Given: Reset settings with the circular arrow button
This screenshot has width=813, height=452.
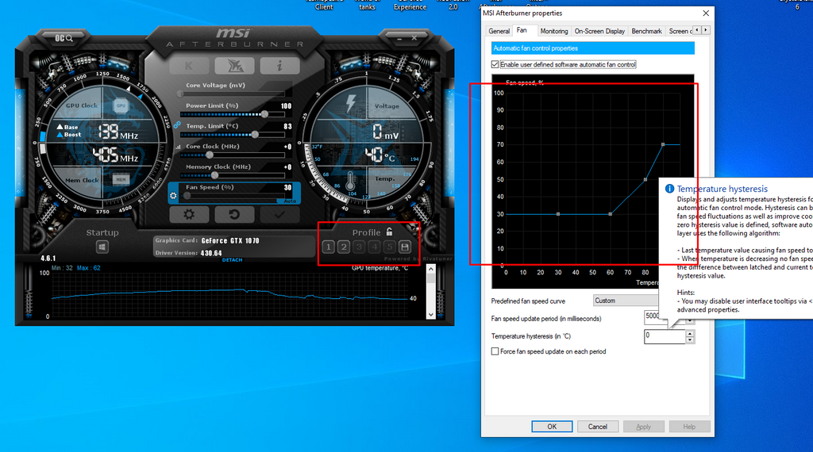Looking at the screenshot, I should click(234, 214).
